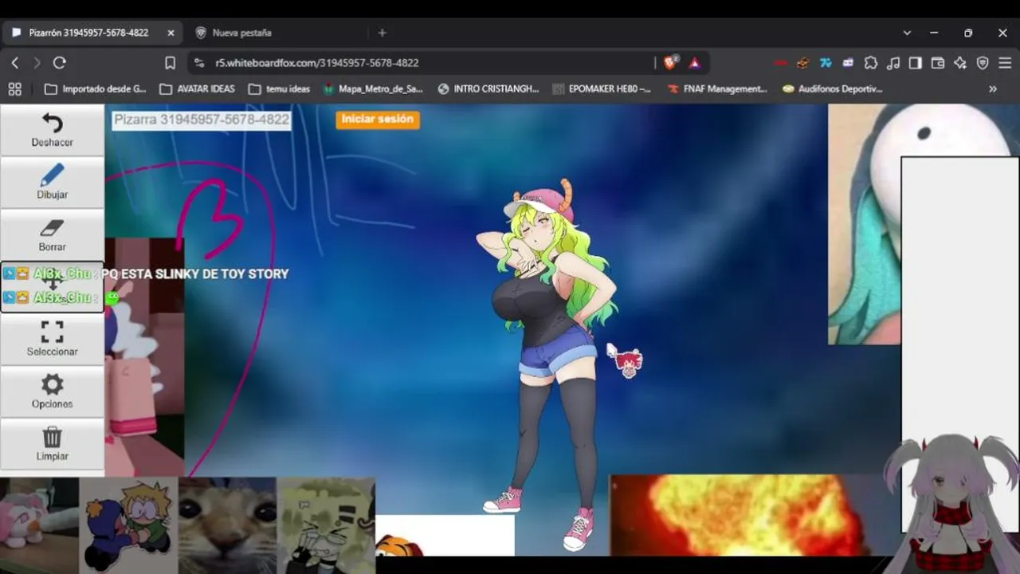Image resolution: width=1020 pixels, height=574 pixels.
Task: Click the purple extension icon beside 7TV
Action: tap(848, 63)
